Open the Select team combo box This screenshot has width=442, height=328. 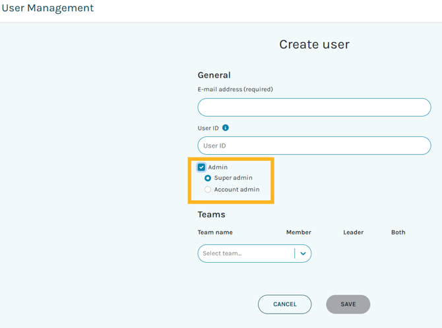[x=245, y=254]
